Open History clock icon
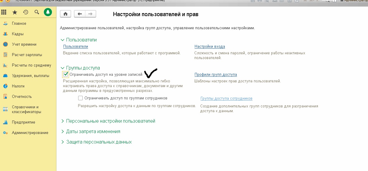This screenshot has width=368, height=171. pyautogui.click(x=26, y=12)
